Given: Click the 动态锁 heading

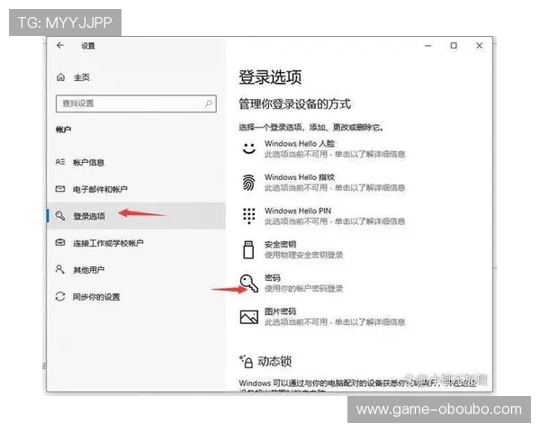Looking at the screenshot, I should click(274, 362).
